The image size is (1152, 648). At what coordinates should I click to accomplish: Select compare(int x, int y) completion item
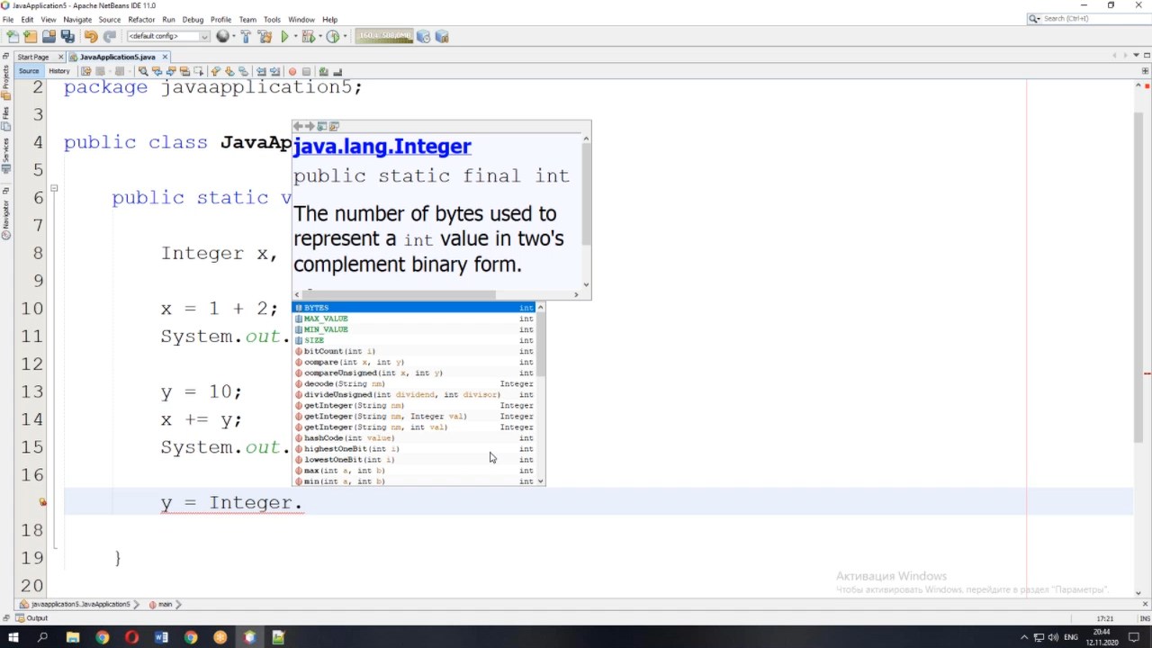(x=415, y=362)
